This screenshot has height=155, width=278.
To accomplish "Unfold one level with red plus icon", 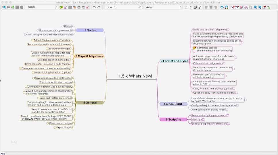I will pyautogui.click(x=233, y=7).
